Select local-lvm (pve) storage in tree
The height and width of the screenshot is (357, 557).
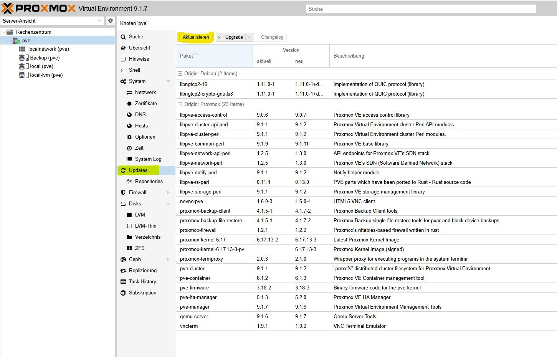click(x=46, y=75)
